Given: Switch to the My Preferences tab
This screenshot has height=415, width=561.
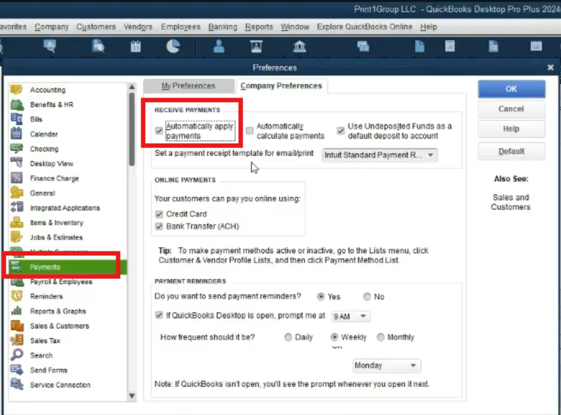Looking at the screenshot, I should (x=188, y=86).
